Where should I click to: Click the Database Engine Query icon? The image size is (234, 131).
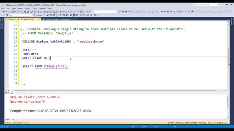(x=44, y=12)
